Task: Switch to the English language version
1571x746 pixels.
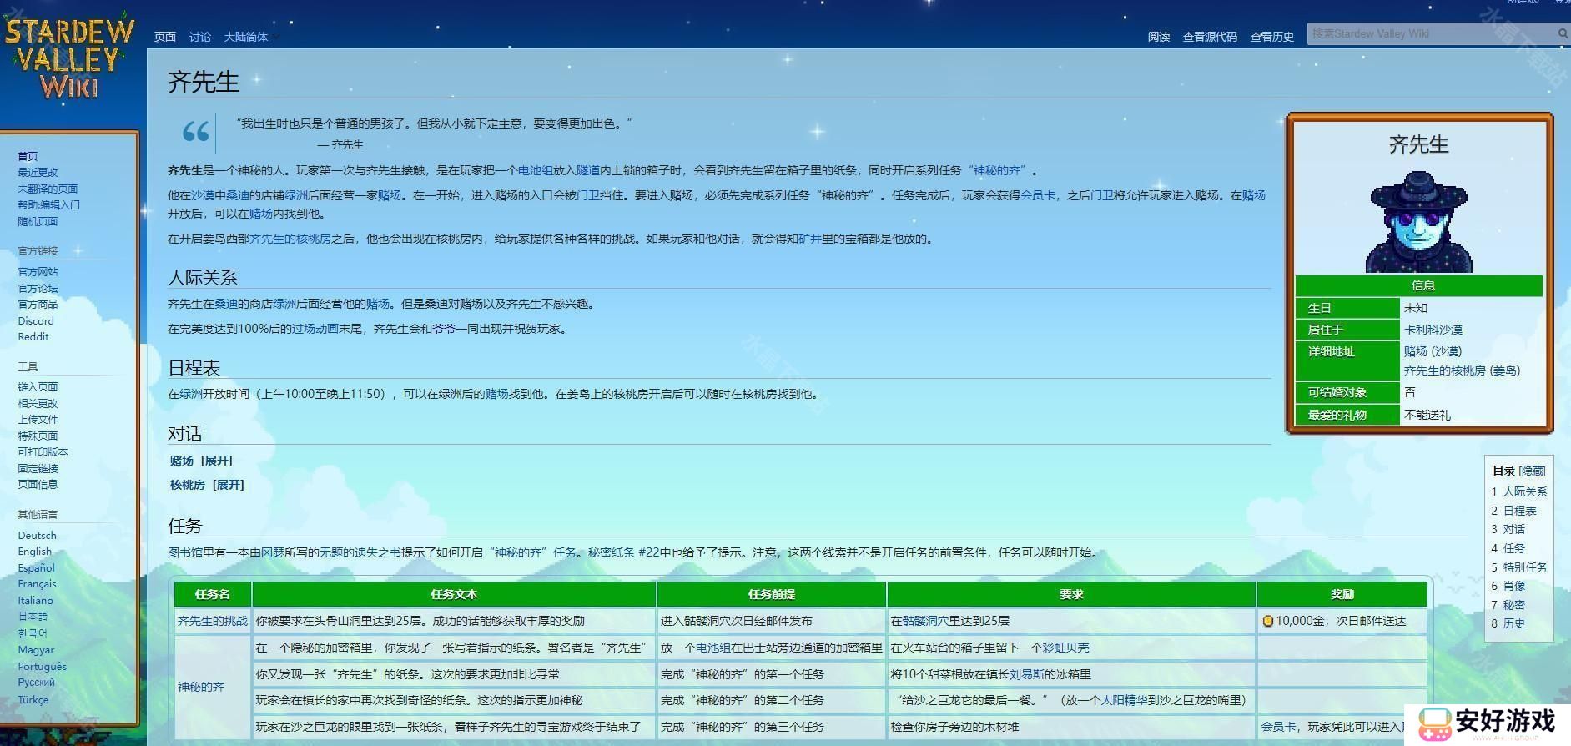Action: 34,552
